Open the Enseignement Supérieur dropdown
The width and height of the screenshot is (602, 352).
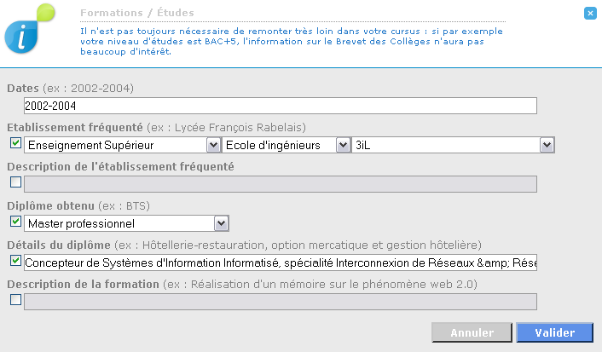point(123,145)
